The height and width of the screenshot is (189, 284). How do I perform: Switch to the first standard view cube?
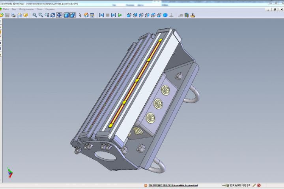point(129,15)
